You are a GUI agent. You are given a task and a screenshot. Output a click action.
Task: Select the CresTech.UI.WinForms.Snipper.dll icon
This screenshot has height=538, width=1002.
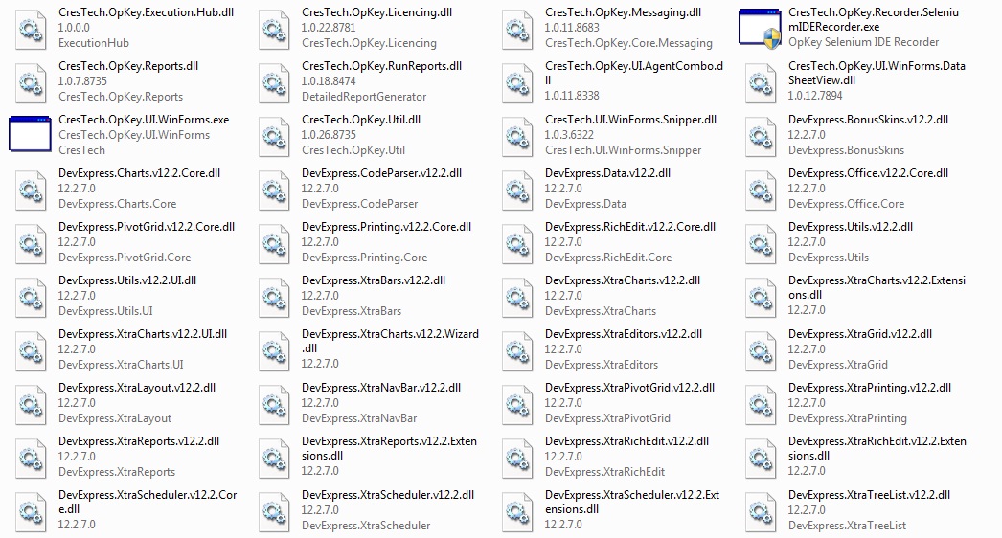pos(517,137)
